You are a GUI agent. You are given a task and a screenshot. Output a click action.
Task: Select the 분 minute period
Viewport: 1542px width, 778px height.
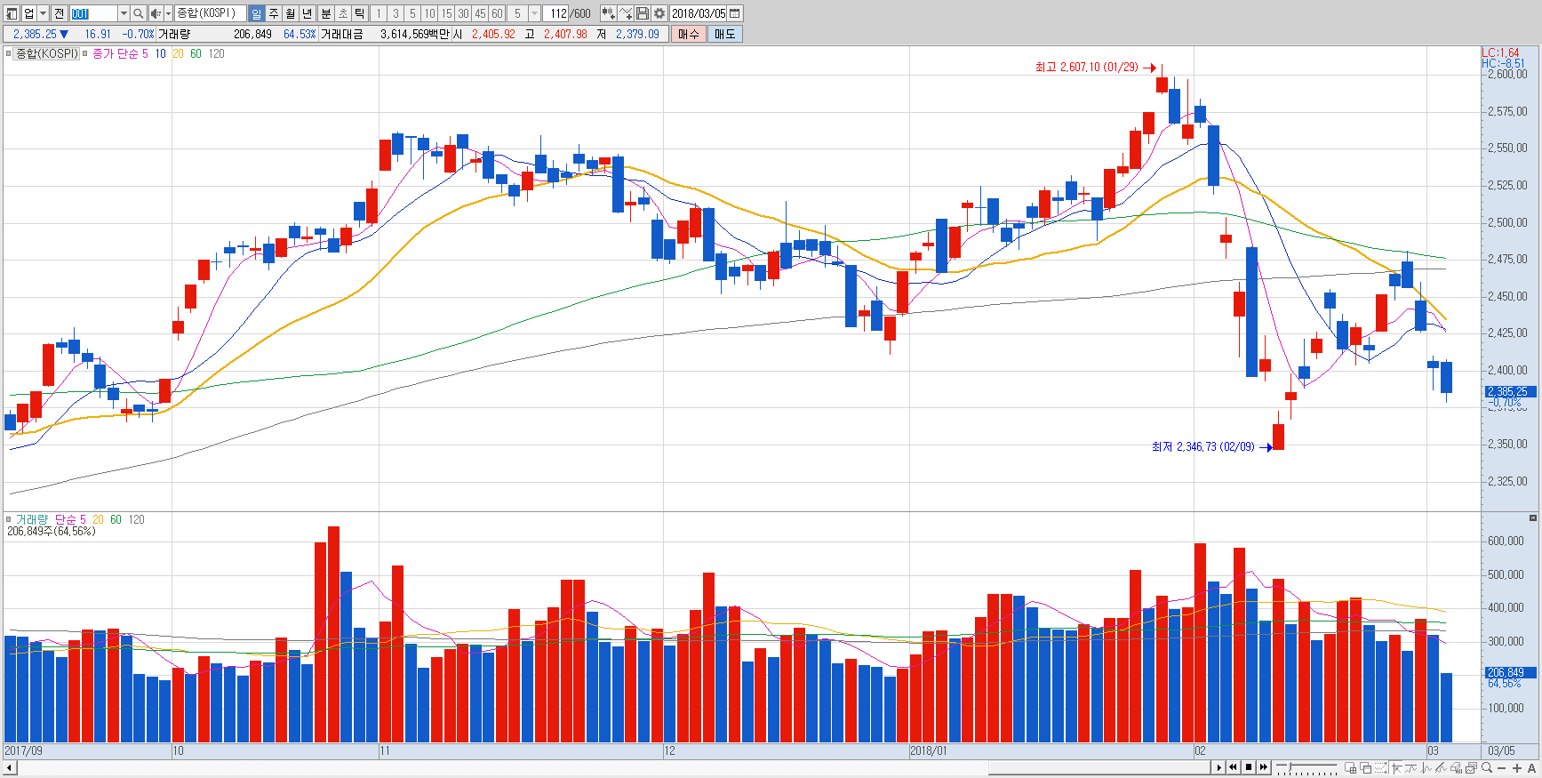point(325,13)
